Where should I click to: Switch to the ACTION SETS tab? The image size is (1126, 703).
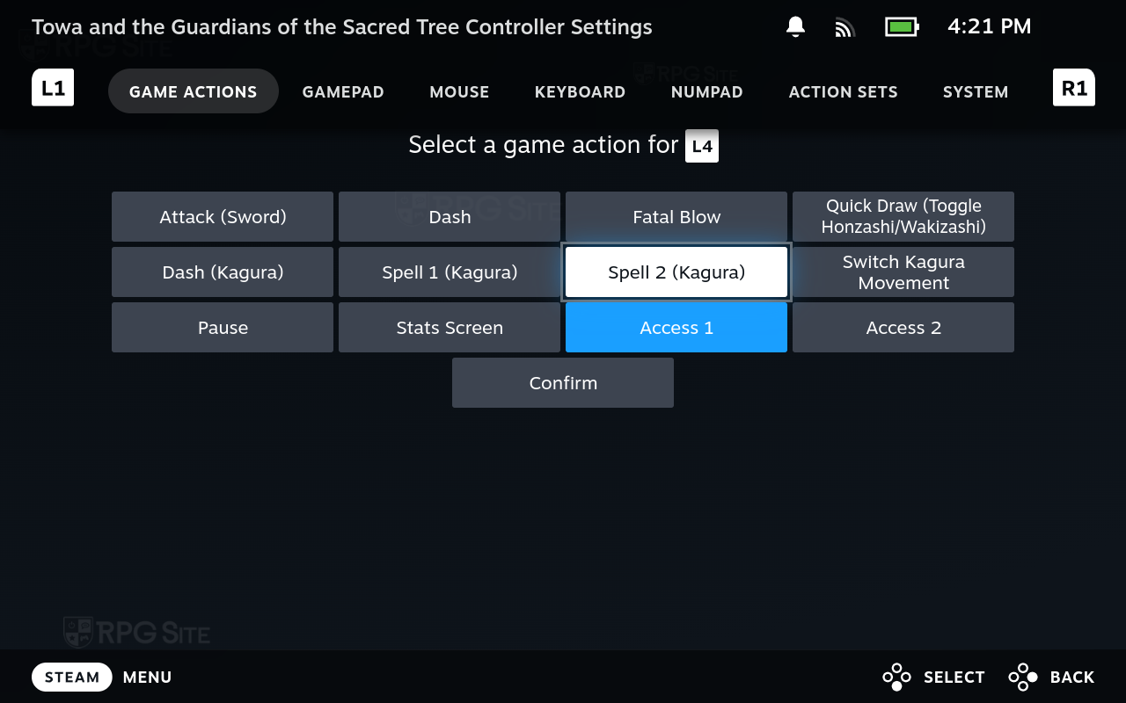(844, 91)
